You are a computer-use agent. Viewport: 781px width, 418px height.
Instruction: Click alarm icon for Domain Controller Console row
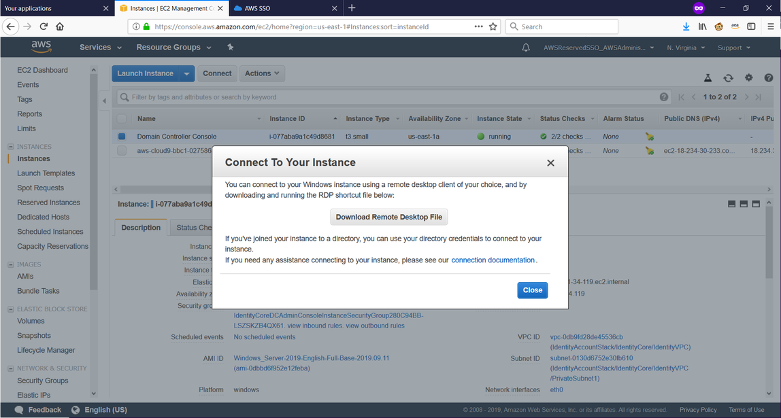[650, 137]
